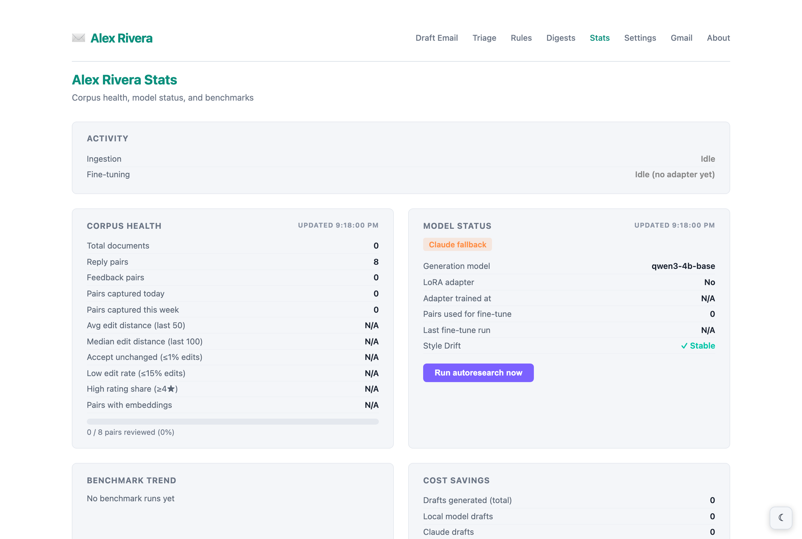This screenshot has height=539, width=802.
Task: Click the Ingestion 'Idle' status
Action: [x=707, y=159]
